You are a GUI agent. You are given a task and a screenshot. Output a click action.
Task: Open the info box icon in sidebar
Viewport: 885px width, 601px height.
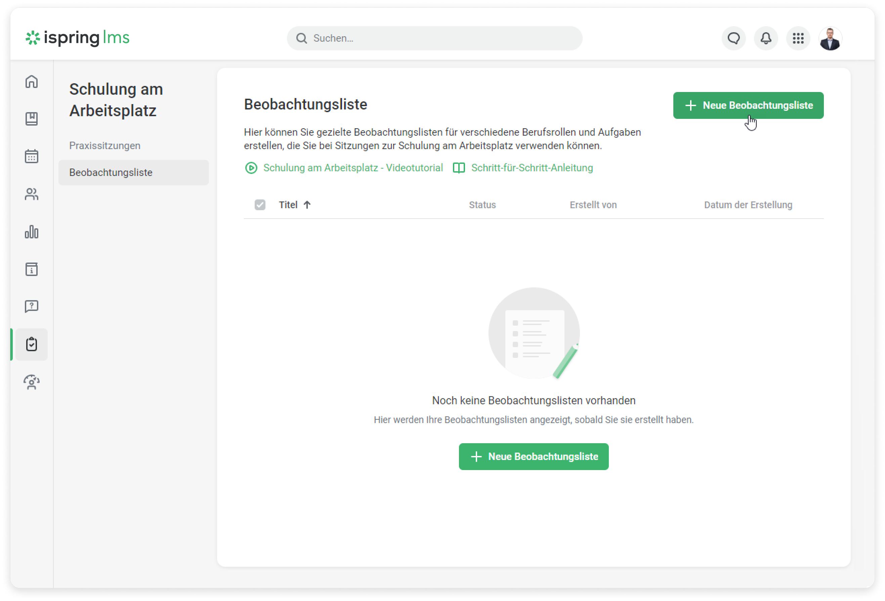[32, 269]
